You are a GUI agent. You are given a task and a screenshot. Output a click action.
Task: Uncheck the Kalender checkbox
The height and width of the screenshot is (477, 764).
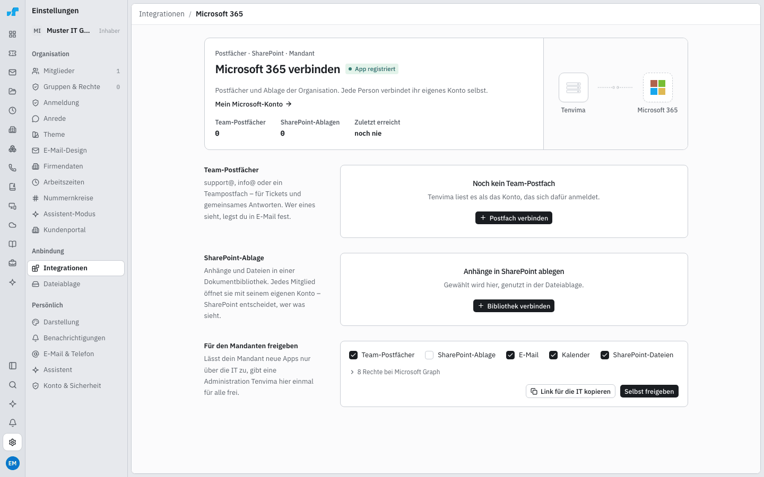553,355
